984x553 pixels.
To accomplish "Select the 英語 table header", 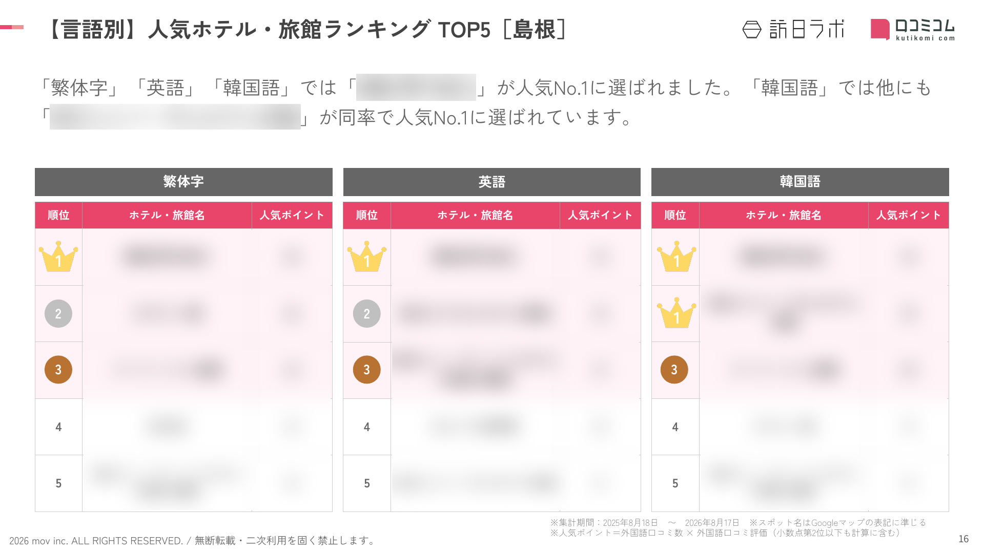I will pos(492,182).
